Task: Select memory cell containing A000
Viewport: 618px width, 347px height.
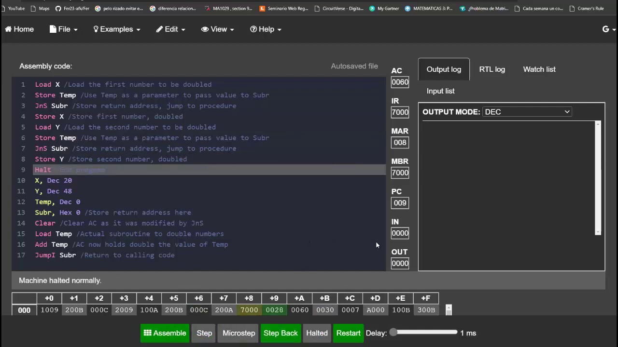Action: [x=375, y=310]
